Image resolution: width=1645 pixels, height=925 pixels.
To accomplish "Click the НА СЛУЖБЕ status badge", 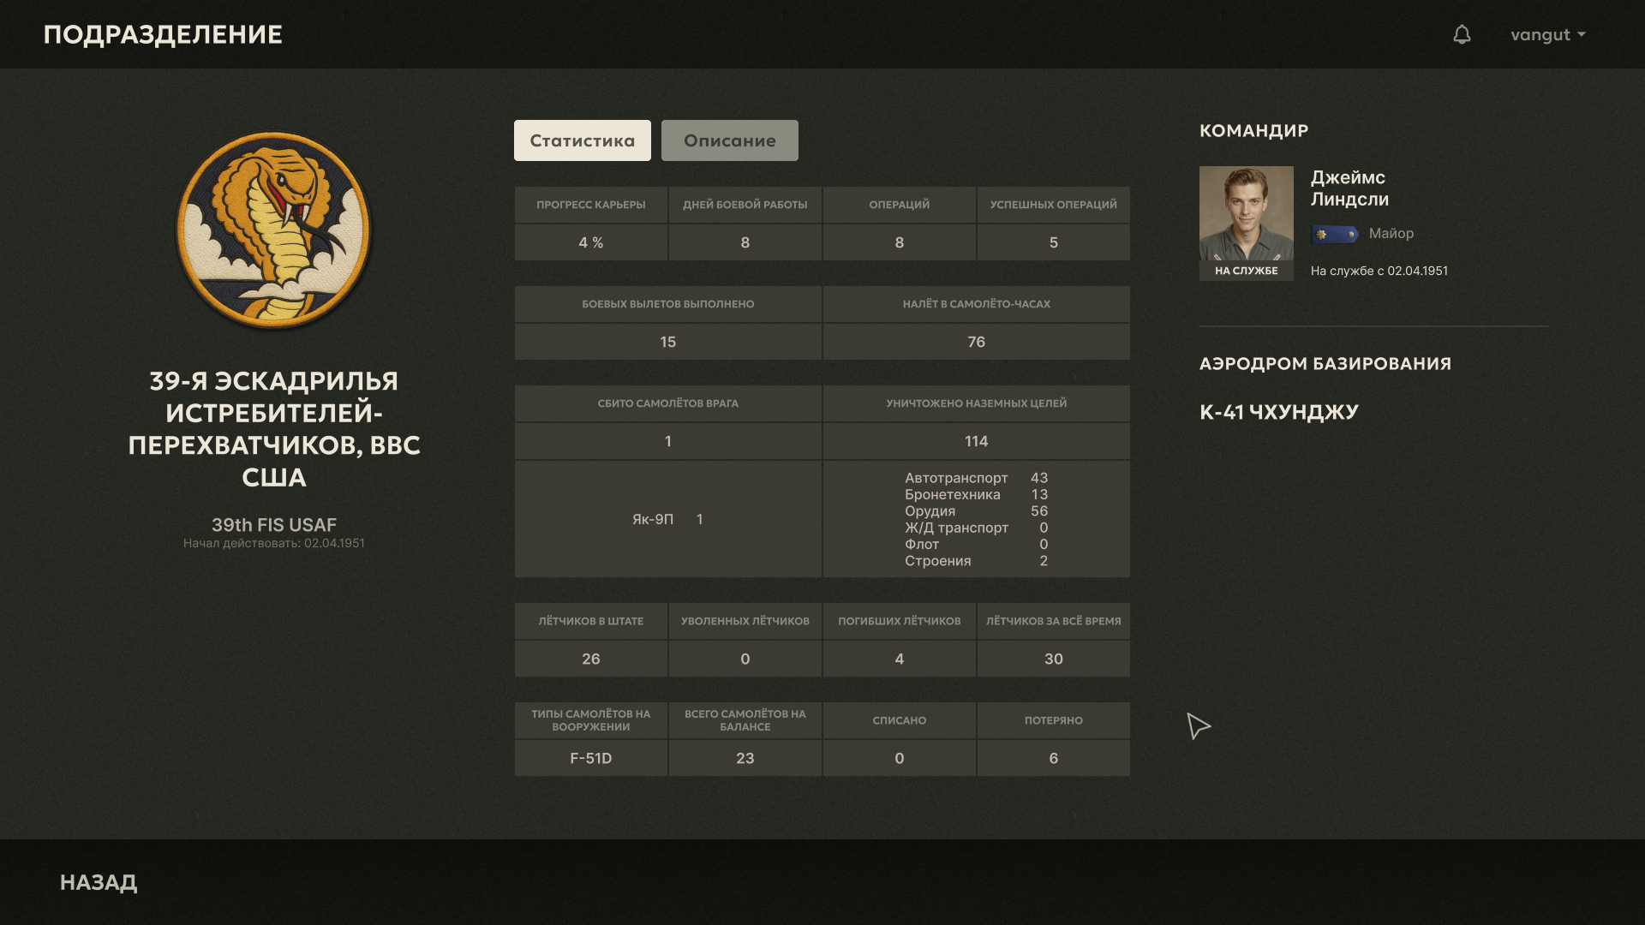I will tap(1246, 271).
